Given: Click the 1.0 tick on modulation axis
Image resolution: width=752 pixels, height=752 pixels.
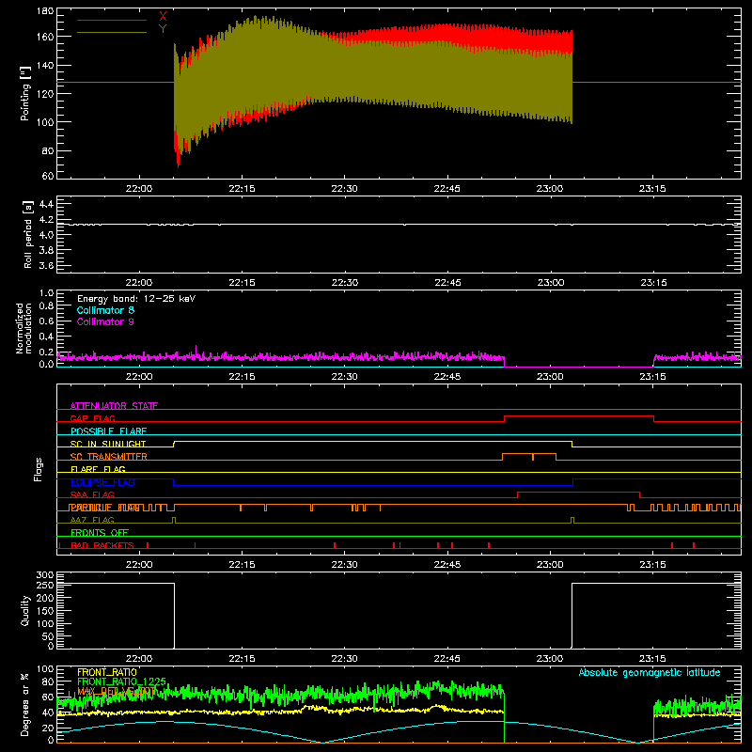Looking at the screenshot, I should pyautogui.click(x=46, y=293).
